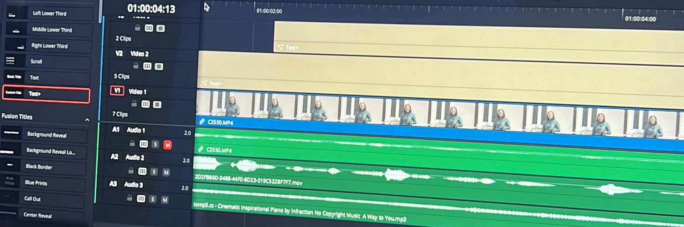Click the link icon on C2550.MP4 video clip
684x227 pixels.
coord(202,122)
